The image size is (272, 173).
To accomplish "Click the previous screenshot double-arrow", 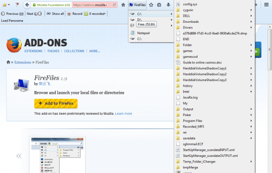I will 19,156.
